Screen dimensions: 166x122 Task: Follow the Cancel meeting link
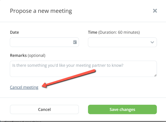[24, 87]
